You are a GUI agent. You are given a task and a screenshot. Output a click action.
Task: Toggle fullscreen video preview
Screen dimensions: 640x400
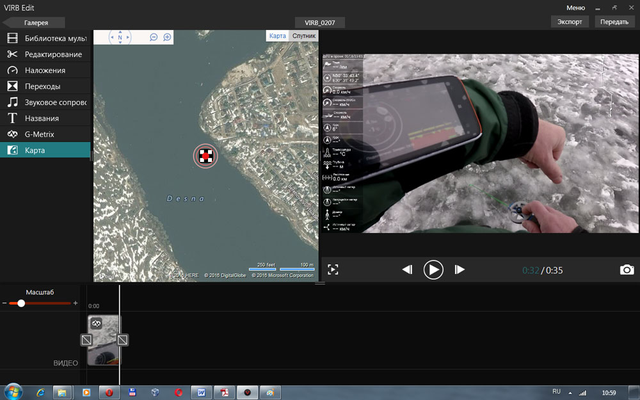[333, 269]
